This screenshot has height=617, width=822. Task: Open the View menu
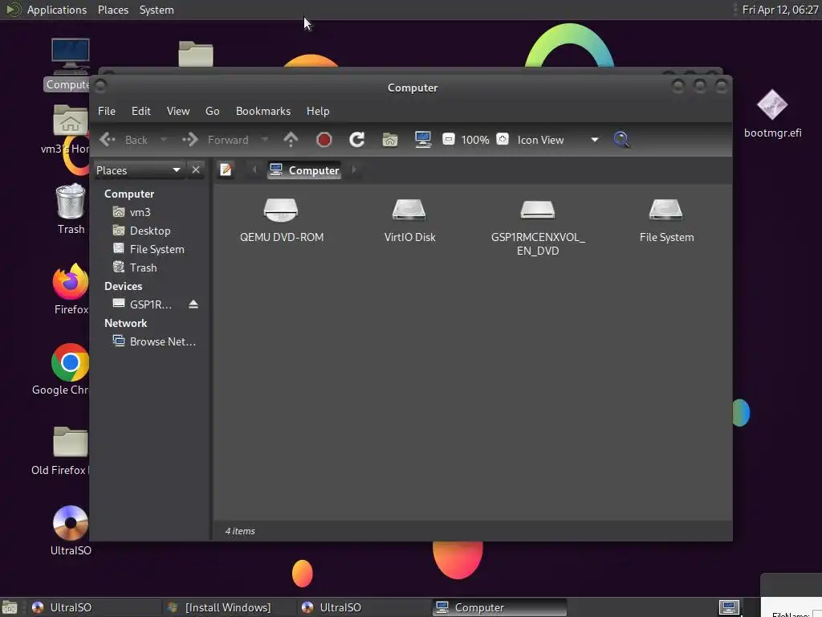click(178, 111)
